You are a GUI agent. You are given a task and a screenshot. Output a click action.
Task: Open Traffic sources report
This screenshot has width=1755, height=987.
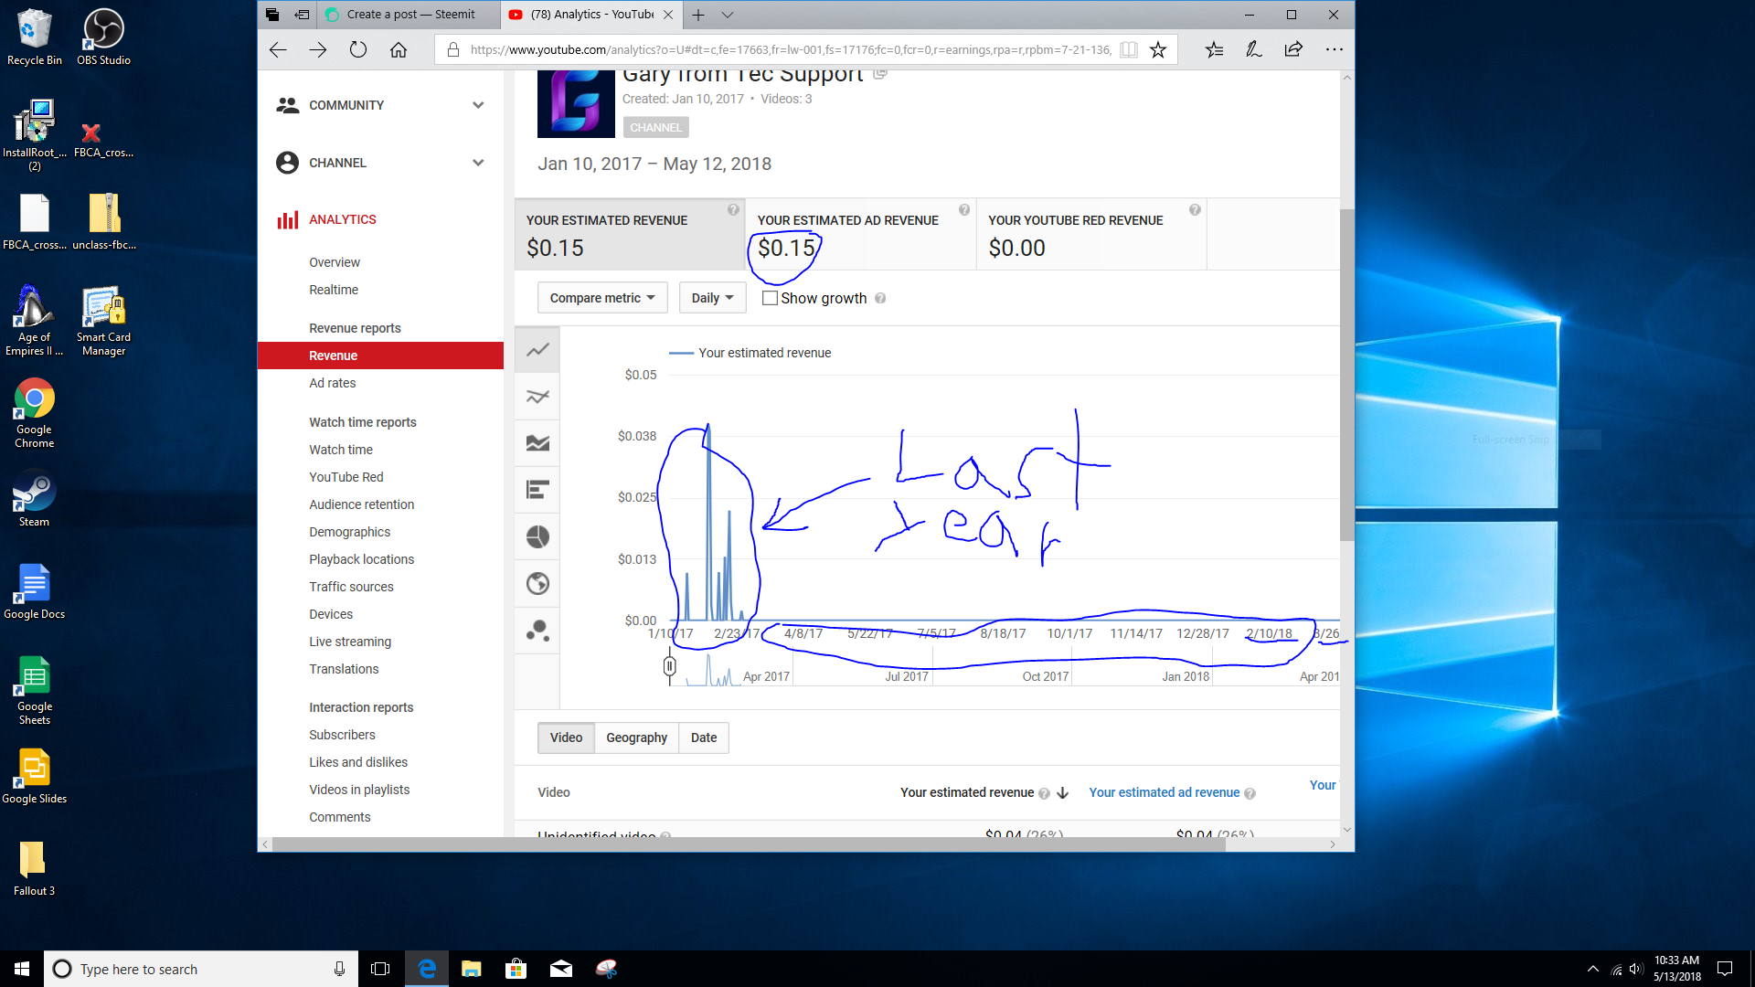(351, 587)
